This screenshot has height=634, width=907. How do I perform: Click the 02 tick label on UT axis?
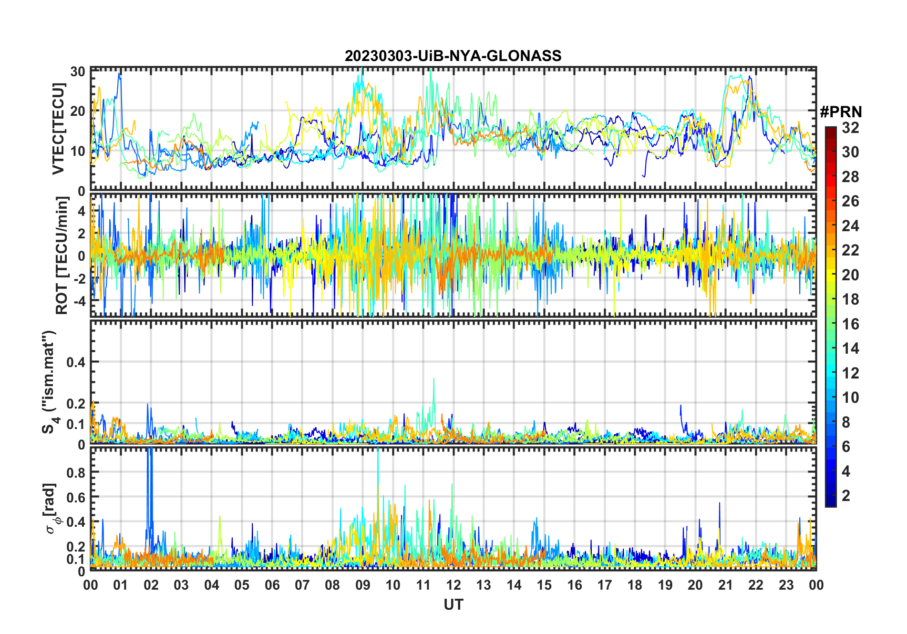coord(151,585)
